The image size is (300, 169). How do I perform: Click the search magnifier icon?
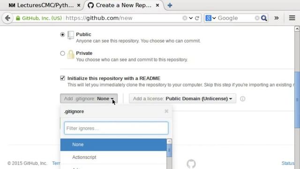(x=264, y=18)
